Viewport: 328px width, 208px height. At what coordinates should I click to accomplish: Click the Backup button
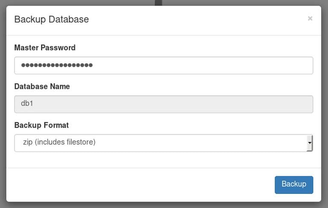pos(294,185)
